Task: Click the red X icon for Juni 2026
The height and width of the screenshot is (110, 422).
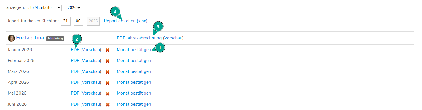Action: click(x=108, y=104)
